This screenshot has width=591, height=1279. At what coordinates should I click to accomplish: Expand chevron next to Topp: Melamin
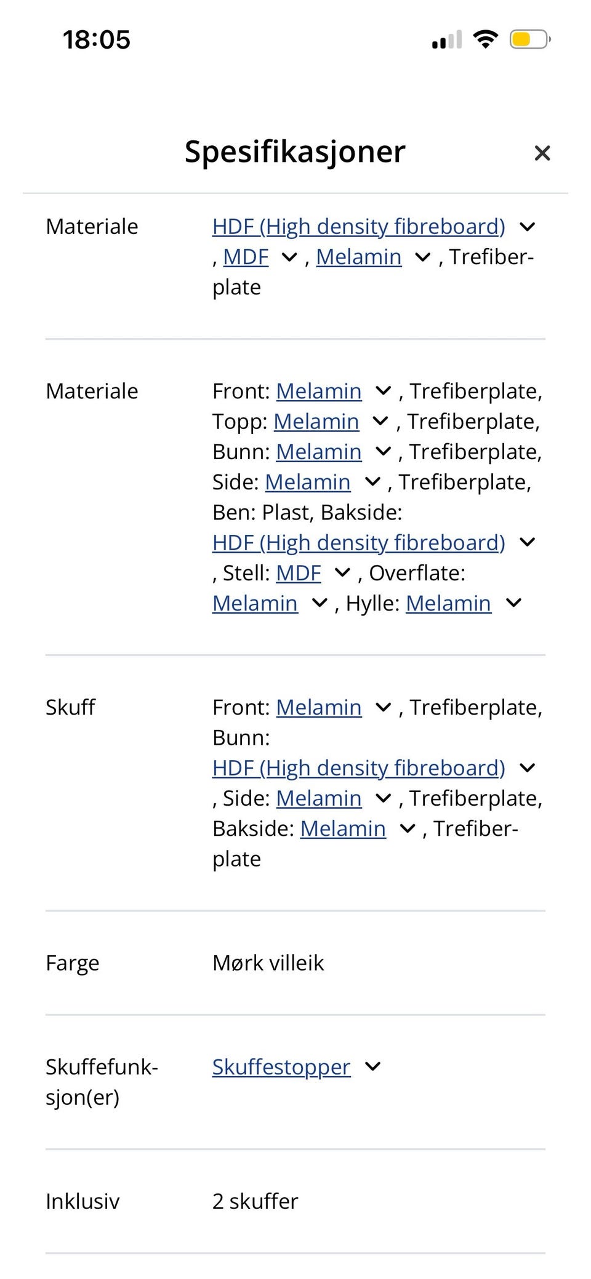380,421
